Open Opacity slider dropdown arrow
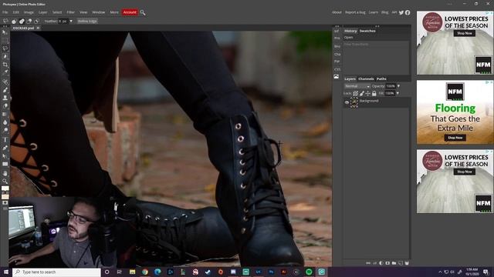Image resolution: width=494 pixels, height=277 pixels. [x=398, y=86]
